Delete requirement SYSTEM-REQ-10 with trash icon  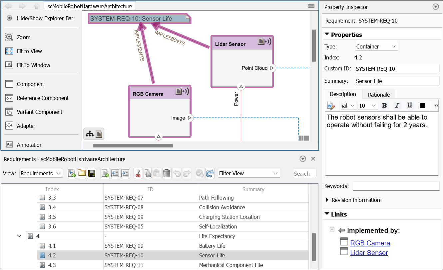click(167, 173)
